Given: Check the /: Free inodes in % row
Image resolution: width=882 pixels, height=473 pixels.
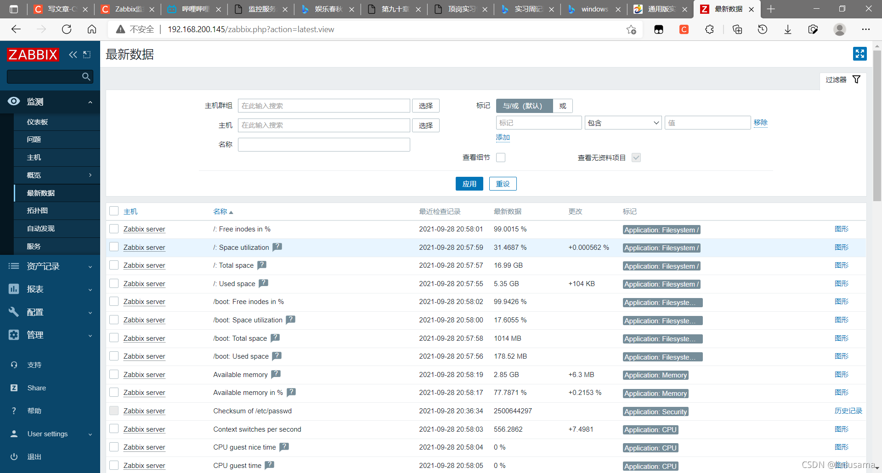Looking at the screenshot, I should point(114,229).
